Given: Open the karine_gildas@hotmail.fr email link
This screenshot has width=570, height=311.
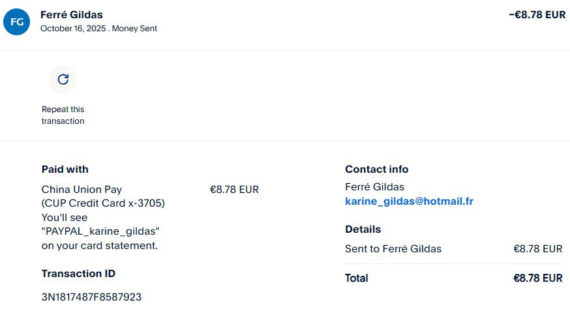Looking at the screenshot, I should click(409, 201).
